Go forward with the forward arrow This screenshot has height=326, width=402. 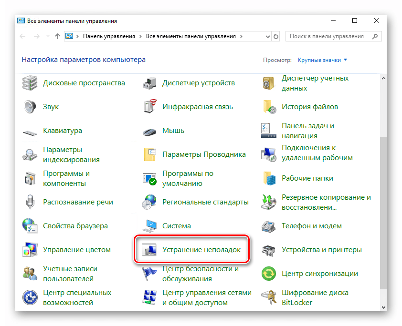coord(37,36)
